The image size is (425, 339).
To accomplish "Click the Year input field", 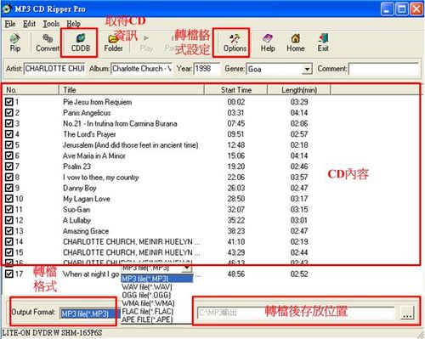I will point(207,69).
